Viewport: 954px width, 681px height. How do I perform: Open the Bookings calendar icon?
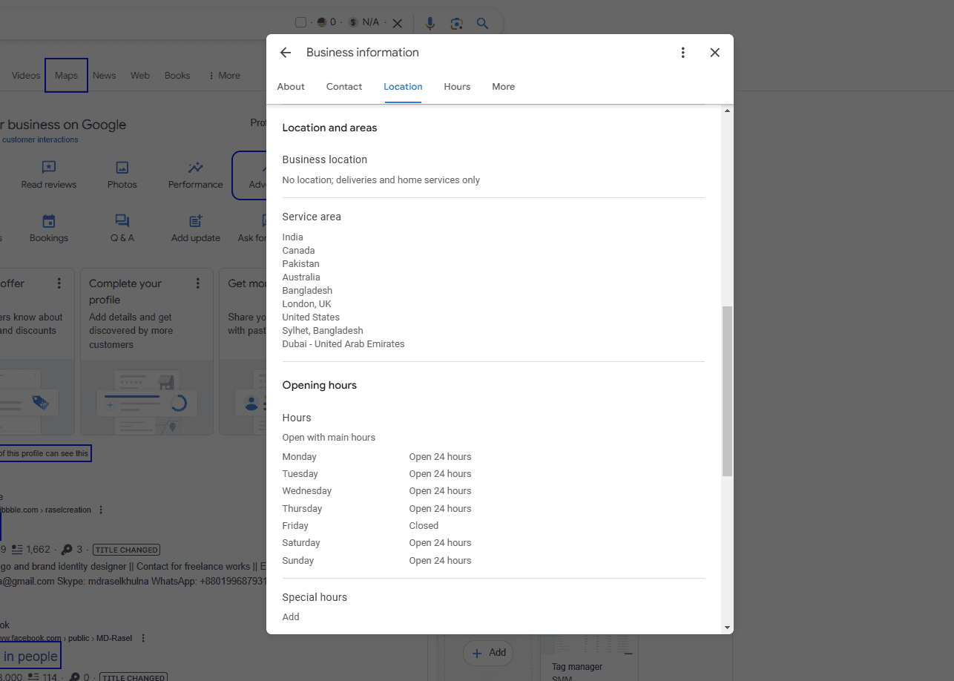click(x=48, y=221)
